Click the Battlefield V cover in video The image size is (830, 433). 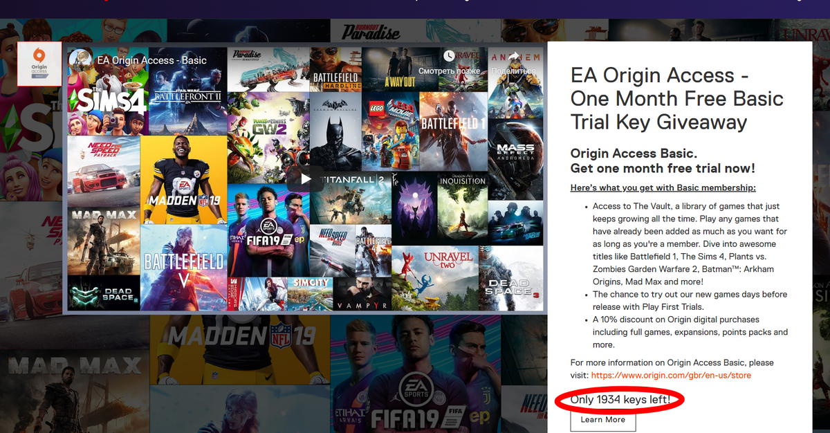pos(183,268)
